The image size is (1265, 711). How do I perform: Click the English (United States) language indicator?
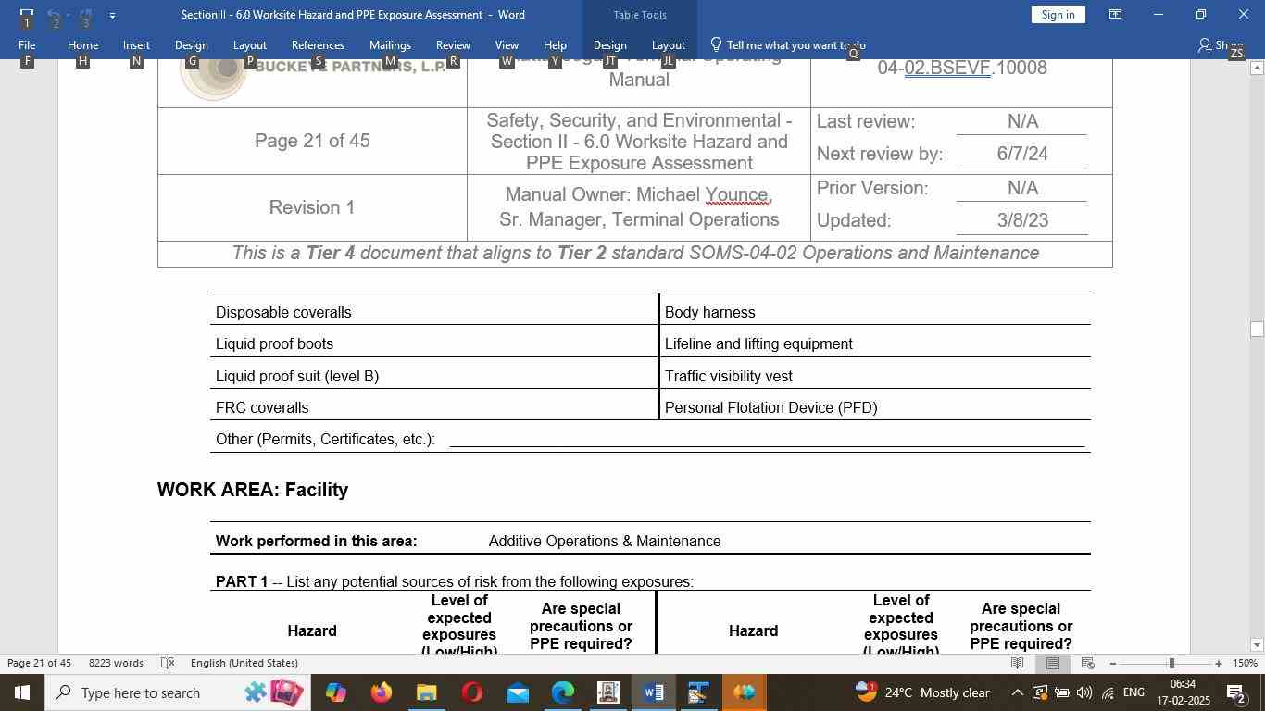244,663
